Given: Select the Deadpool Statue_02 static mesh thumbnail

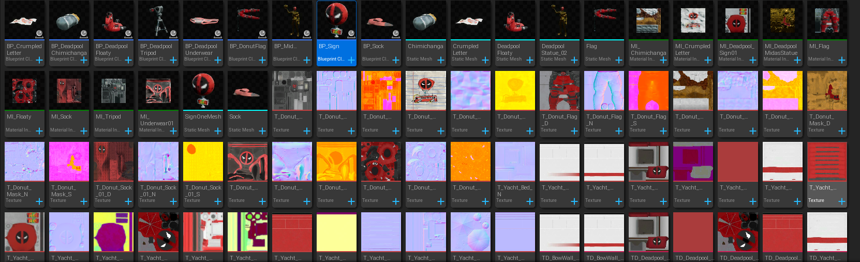Looking at the screenshot, I should [559, 20].
